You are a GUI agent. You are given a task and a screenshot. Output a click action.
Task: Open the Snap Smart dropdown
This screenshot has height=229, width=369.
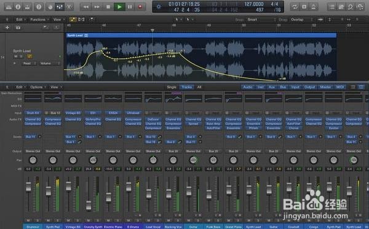[x=261, y=20]
